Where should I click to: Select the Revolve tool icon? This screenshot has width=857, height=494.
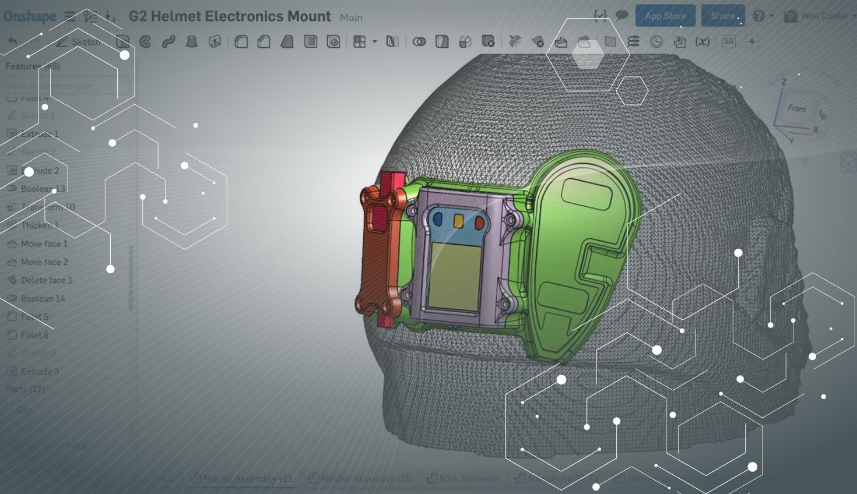(145, 42)
